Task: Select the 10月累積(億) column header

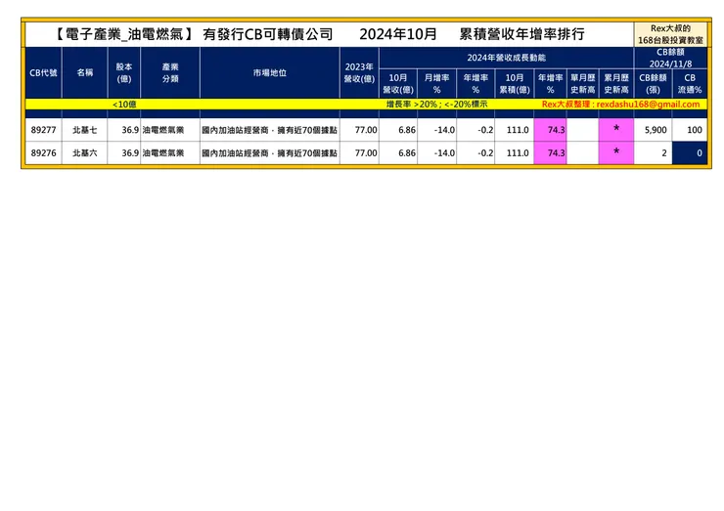Action: point(515,84)
